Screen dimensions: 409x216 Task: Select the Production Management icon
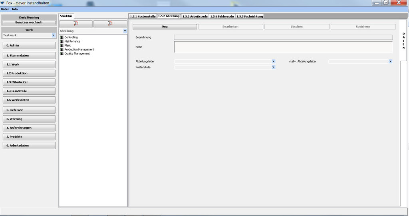pos(62,49)
